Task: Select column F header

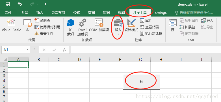Action: [x=120, y=59]
